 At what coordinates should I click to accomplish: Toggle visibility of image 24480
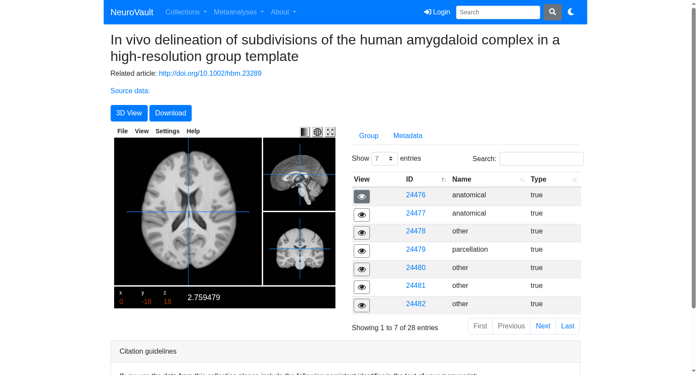362,270
